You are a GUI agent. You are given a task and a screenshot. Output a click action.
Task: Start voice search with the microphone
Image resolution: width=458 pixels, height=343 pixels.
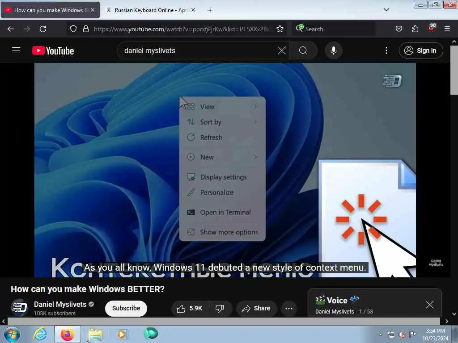pyautogui.click(x=334, y=50)
